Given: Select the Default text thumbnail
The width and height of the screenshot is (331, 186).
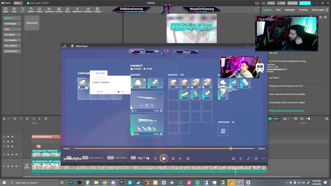Looking at the screenshot, I should tap(32, 23).
